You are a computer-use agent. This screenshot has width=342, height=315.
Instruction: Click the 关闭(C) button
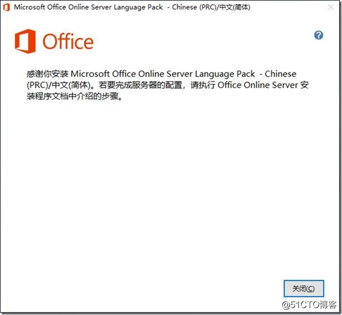304,288
